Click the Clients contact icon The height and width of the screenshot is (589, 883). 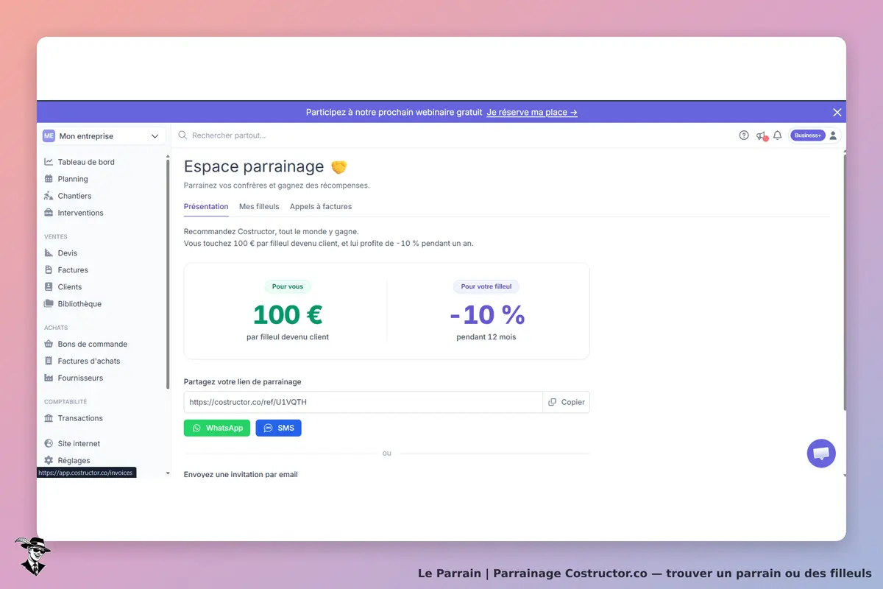[x=49, y=287]
